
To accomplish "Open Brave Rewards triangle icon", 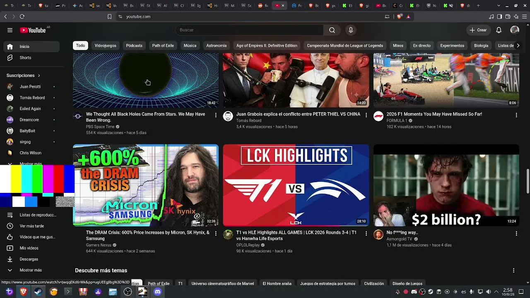I will (408, 17).
